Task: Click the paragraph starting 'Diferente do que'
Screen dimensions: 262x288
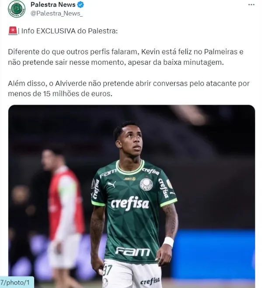Action: [x=126, y=57]
